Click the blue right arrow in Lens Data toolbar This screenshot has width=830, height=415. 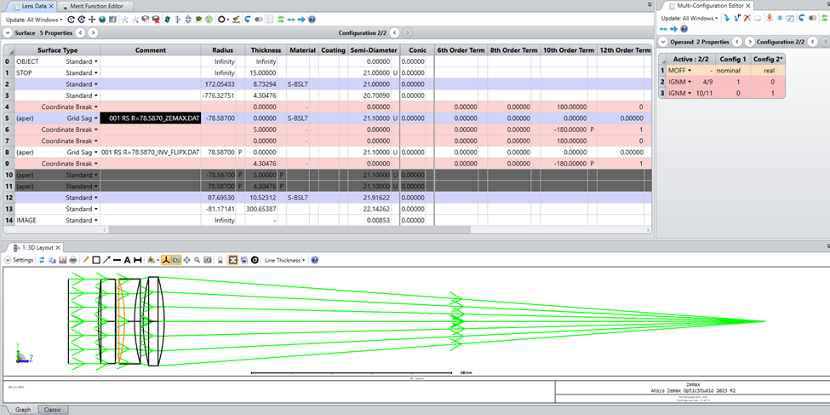tap(301, 19)
